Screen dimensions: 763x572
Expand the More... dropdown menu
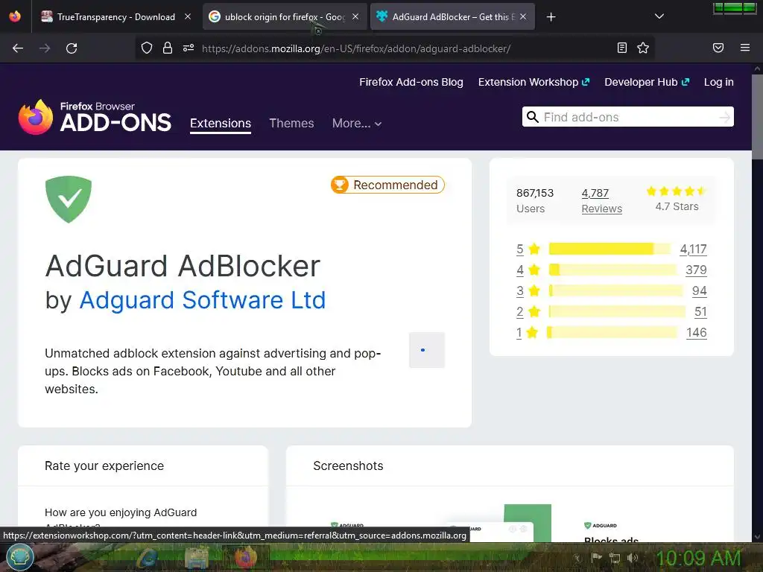coord(357,124)
